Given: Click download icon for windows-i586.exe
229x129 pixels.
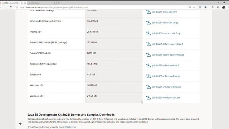Looking at the screenshot, I should click(148, 87).
